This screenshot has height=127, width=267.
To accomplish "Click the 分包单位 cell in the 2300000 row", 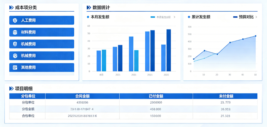I will tap(28, 102).
